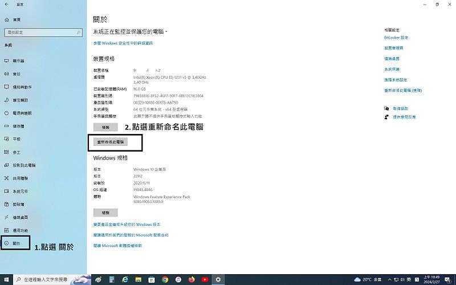Launch Google Chrome from the taskbar
This screenshot has width=456, height=285.
coord(165,280)
